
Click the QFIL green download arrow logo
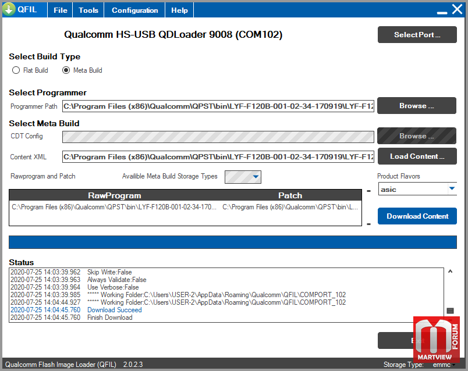coord(9,9)
